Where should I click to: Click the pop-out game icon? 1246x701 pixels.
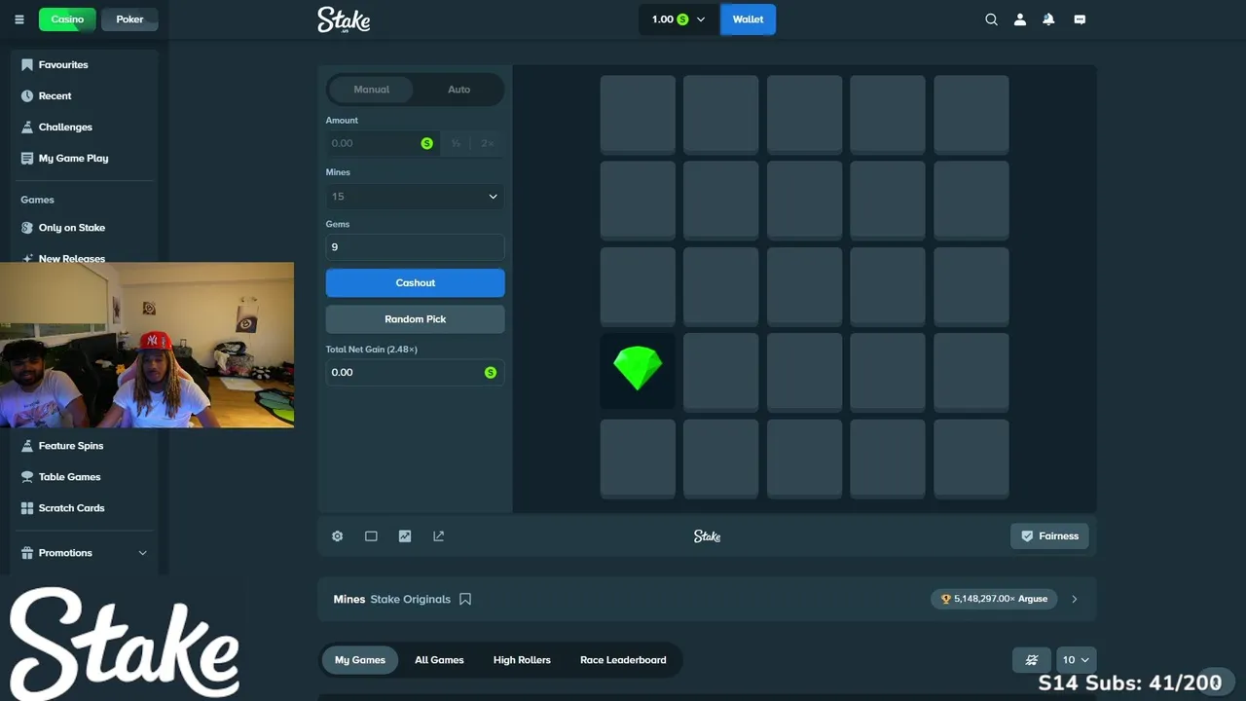[x=438, y=536]
